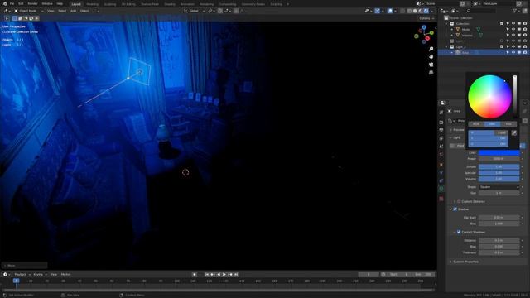Click the hue color wheel

tap(489, 97)
